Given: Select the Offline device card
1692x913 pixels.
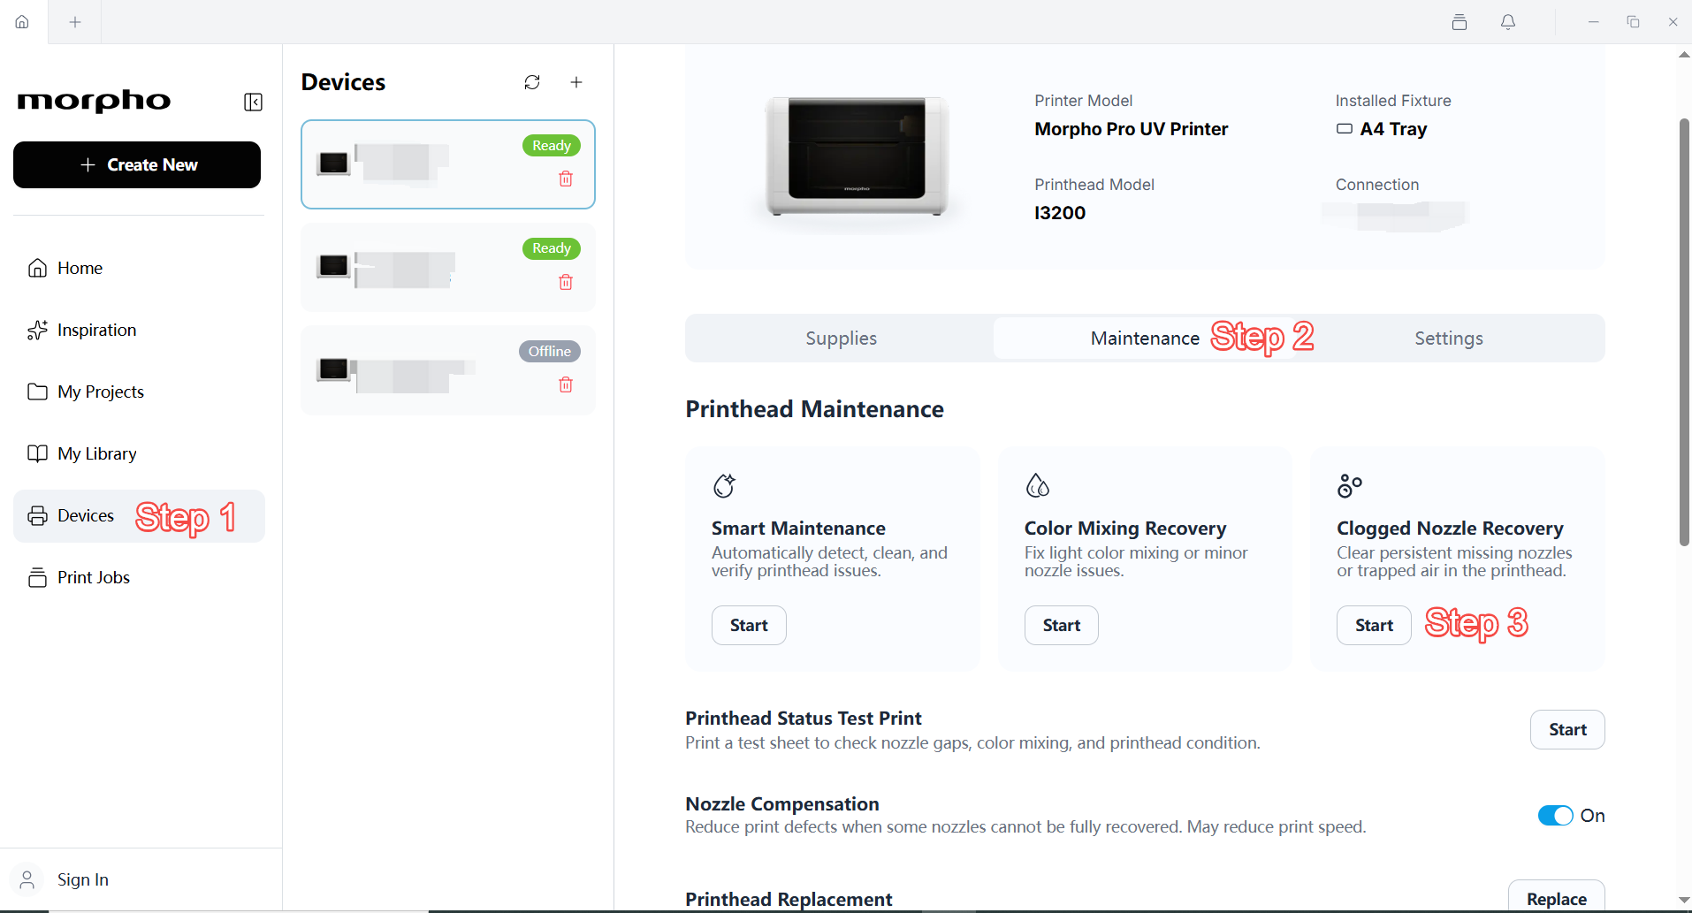Looking at the screenshot, I should pyautogui.click(x=448, y=370).
